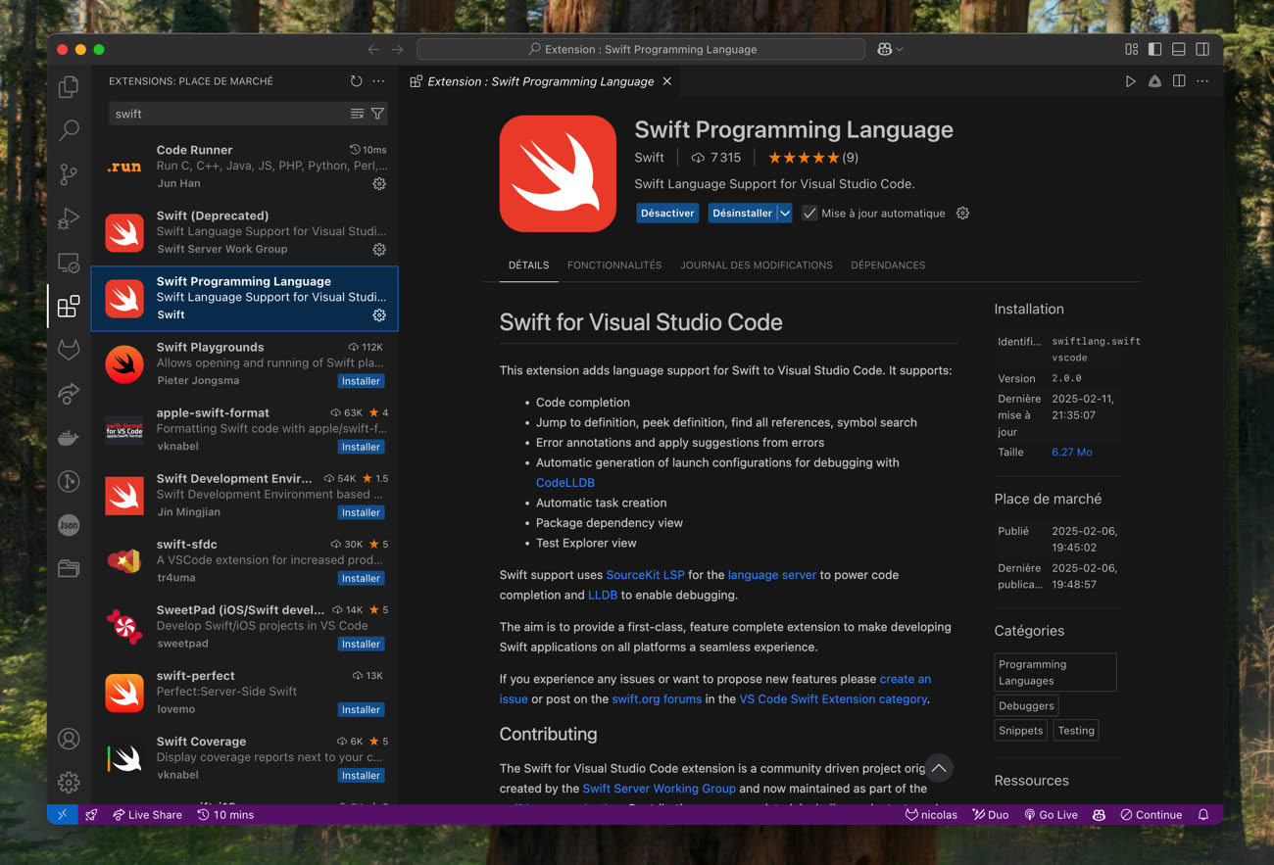Click the bell notification icon
1274x865 pixels.
tap(1203, 814)
